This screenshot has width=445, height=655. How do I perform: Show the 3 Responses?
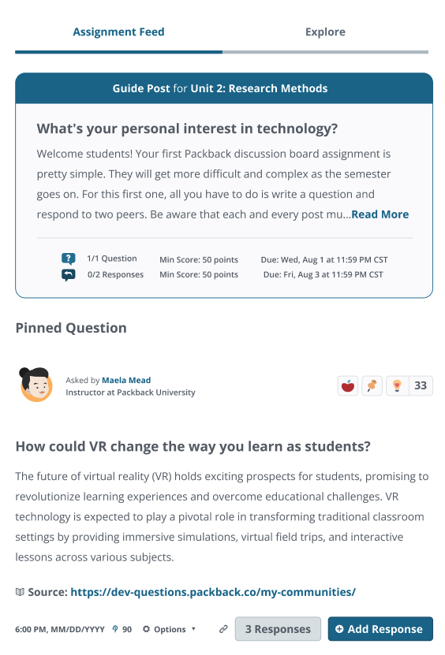(278, 629)
